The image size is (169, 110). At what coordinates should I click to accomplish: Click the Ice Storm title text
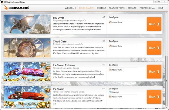(x=59, y=89)
